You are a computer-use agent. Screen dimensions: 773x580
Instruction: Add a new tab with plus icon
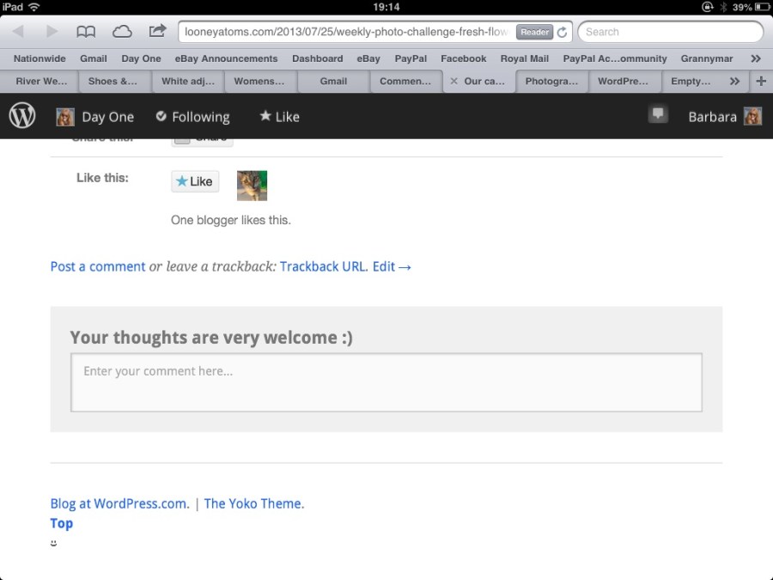[x=761, y=81]
